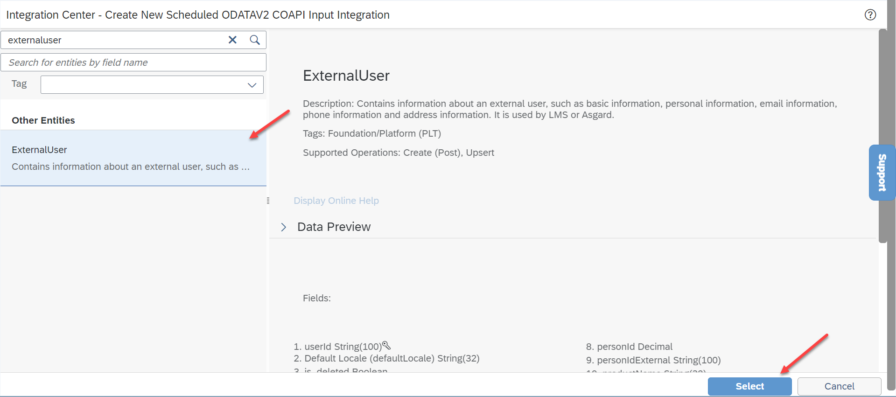
Task: Clear the externaluser search text
Action: click(232, 40)
